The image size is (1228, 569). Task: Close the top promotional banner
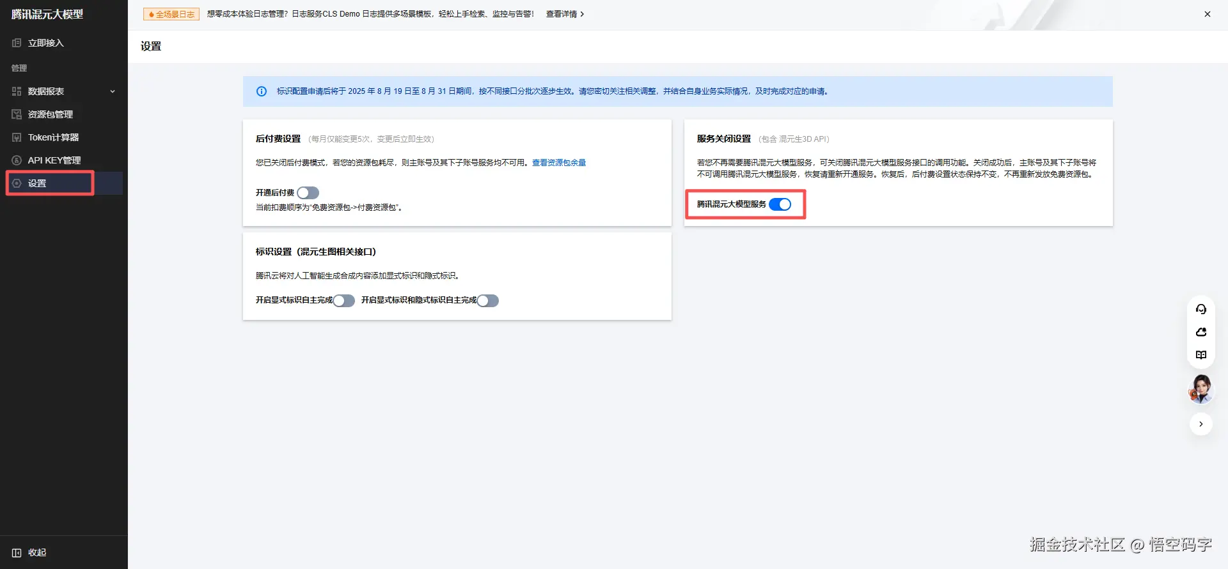click(x=1208, y=14)
